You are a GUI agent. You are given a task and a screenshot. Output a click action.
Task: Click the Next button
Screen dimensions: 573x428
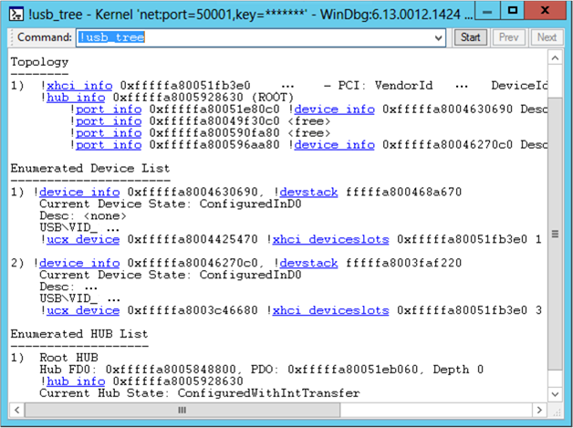[547, 37]
